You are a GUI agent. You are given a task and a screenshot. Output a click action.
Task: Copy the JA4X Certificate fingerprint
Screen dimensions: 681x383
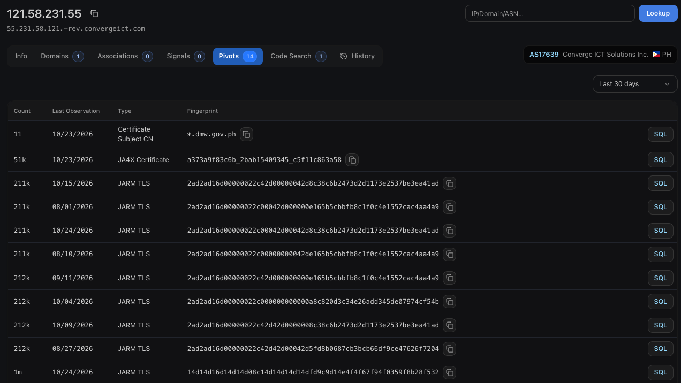coord(352,159)
